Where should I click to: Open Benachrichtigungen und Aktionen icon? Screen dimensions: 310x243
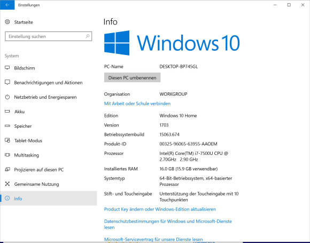(x=7, y=82)
